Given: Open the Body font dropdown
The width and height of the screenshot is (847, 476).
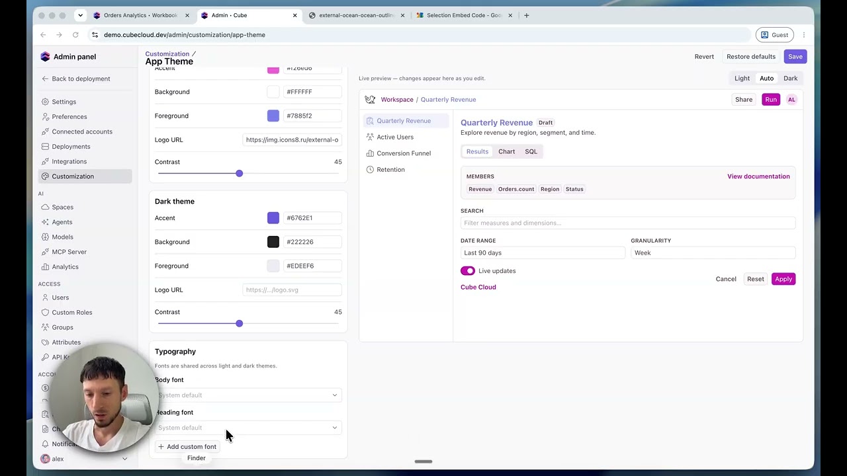Looking at the screenshot, I should [x=248, y=395].
